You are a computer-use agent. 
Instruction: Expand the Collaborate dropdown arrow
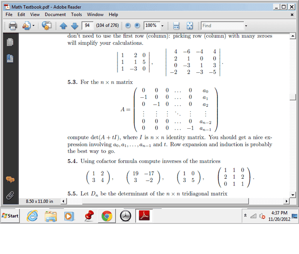(x=34, y=25)
